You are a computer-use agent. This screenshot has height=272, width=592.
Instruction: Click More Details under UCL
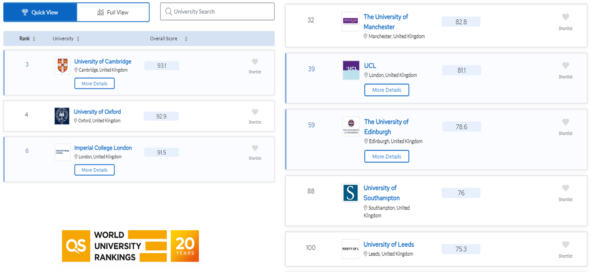coord(386,90)
